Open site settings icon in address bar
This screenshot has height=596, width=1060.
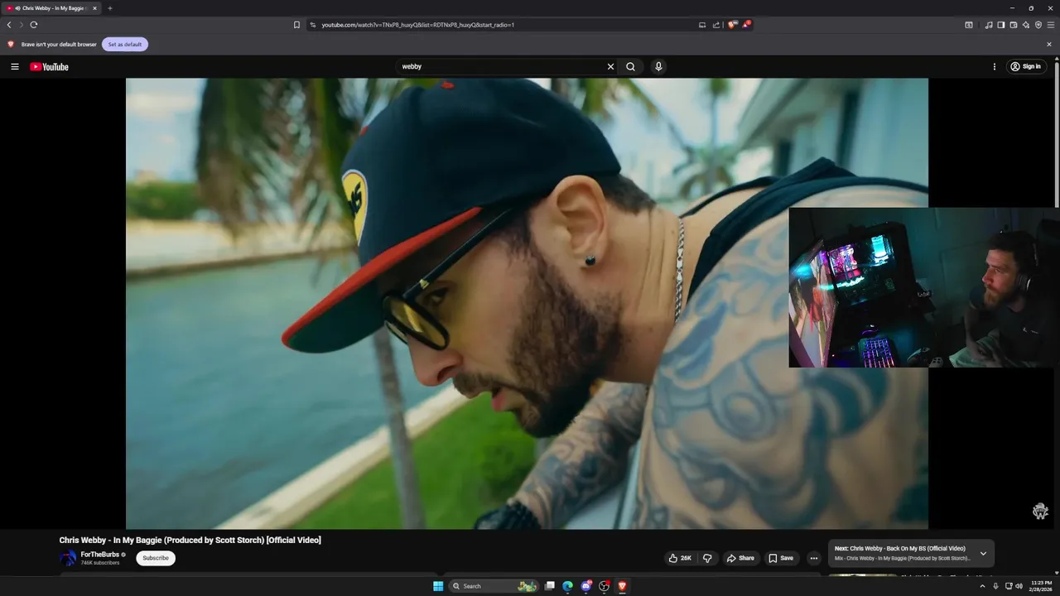point(313,25)
